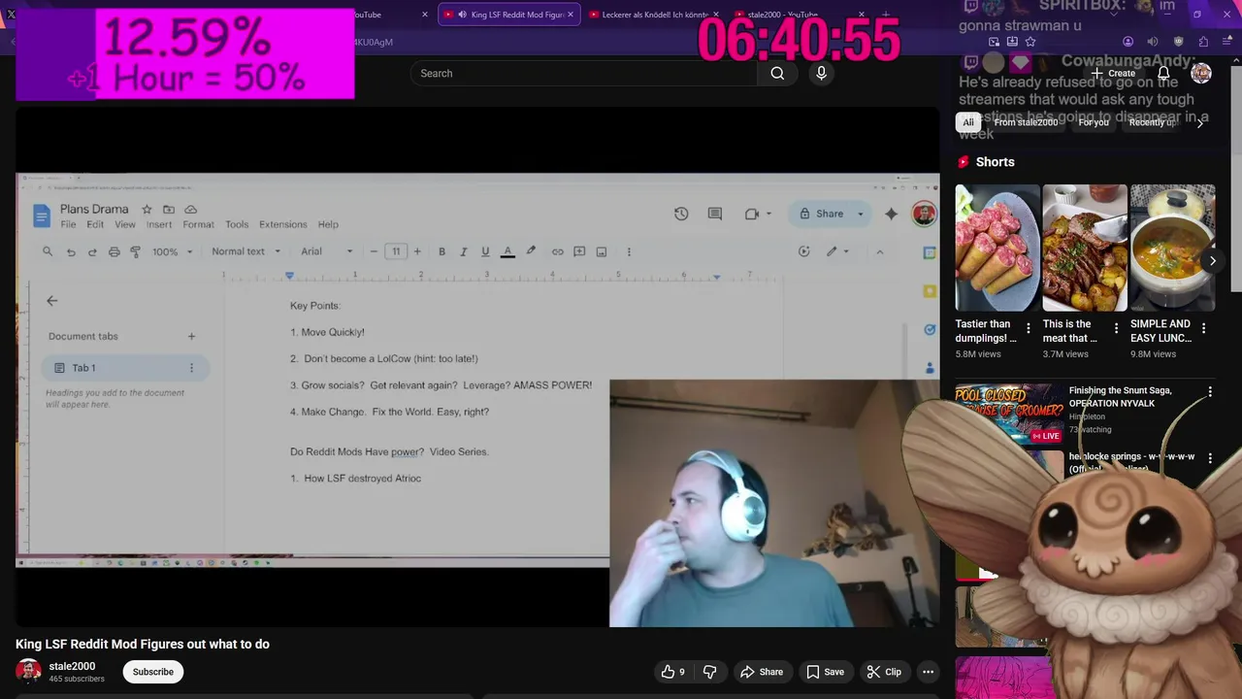Switch to 'stale2000 - YouTube' browser tab
1242x699 pixels.
(x=782, y=15)
